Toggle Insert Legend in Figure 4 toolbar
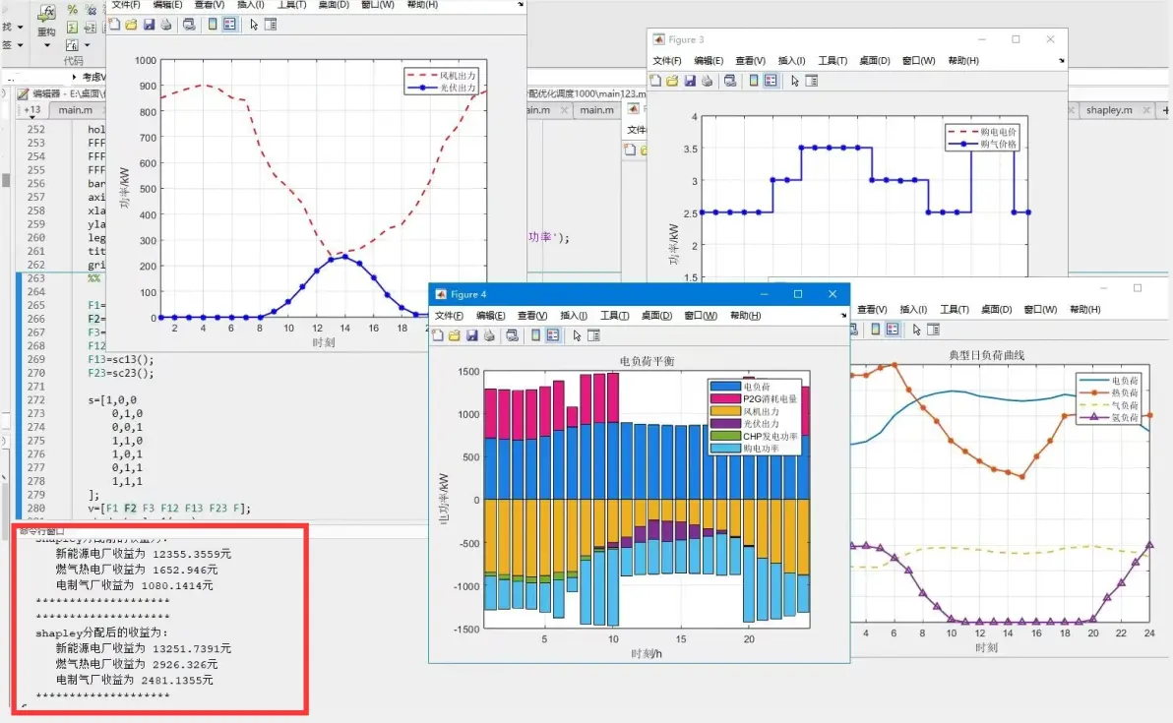This screenshot has height=723, width=1173. [x=553, y=335]
